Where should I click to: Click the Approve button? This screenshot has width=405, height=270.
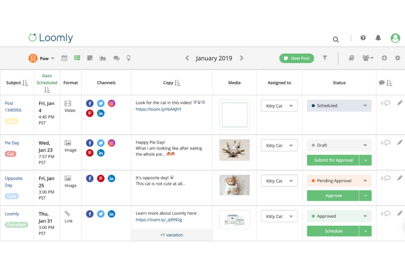(333, 196)
